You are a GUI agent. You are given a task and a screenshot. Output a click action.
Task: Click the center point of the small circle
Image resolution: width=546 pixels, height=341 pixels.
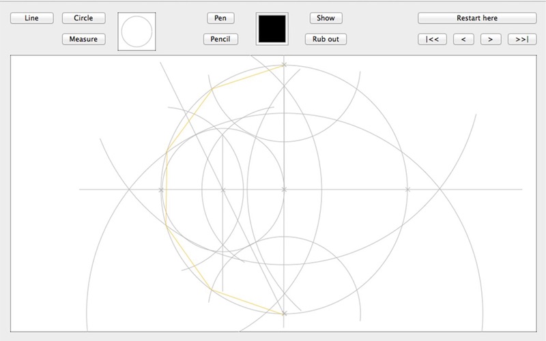point(223,190)
